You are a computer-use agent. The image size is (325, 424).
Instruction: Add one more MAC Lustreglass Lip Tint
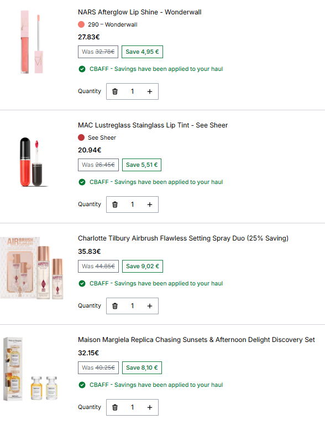click(150, 205)
